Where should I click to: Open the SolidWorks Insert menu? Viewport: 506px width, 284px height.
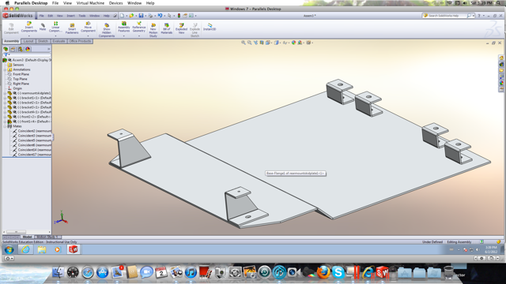tap(70, 16)
